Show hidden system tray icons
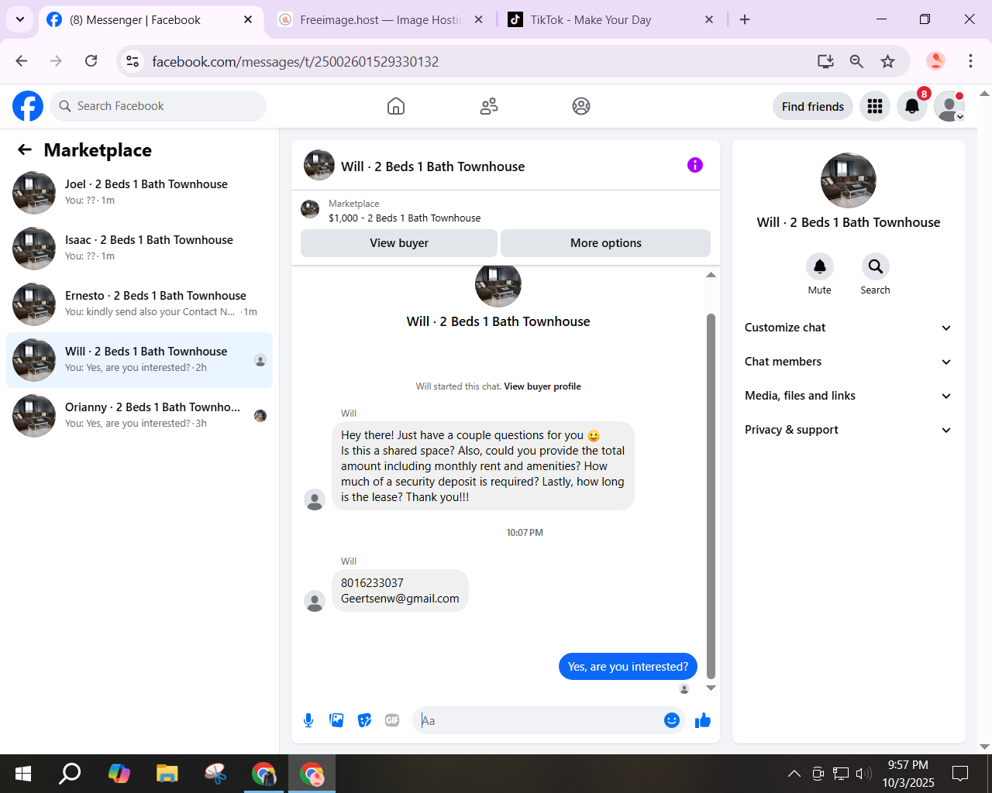The image size is (992, 793). pos(794,773)
